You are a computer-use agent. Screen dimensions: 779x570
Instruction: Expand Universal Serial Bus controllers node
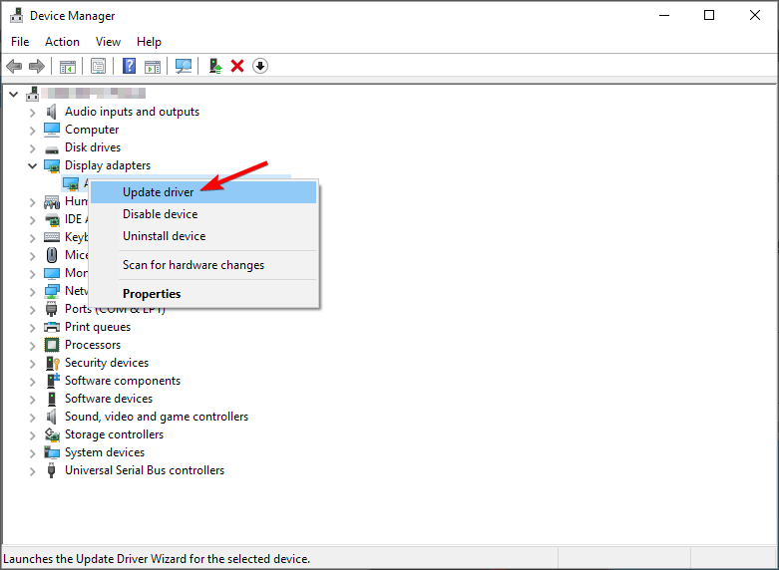32,470
